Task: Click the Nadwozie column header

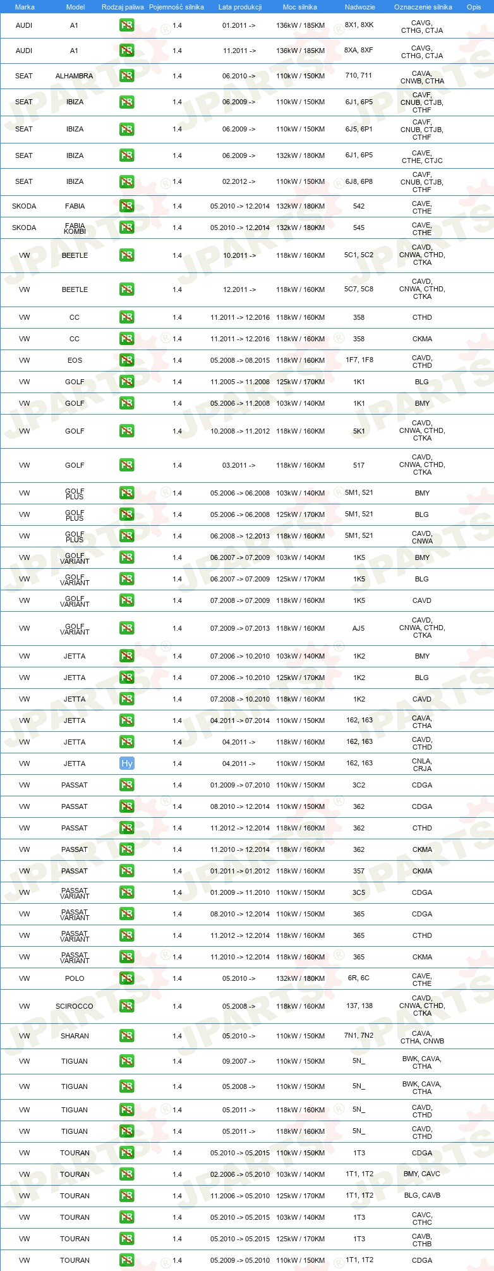Action: (360, 7)
